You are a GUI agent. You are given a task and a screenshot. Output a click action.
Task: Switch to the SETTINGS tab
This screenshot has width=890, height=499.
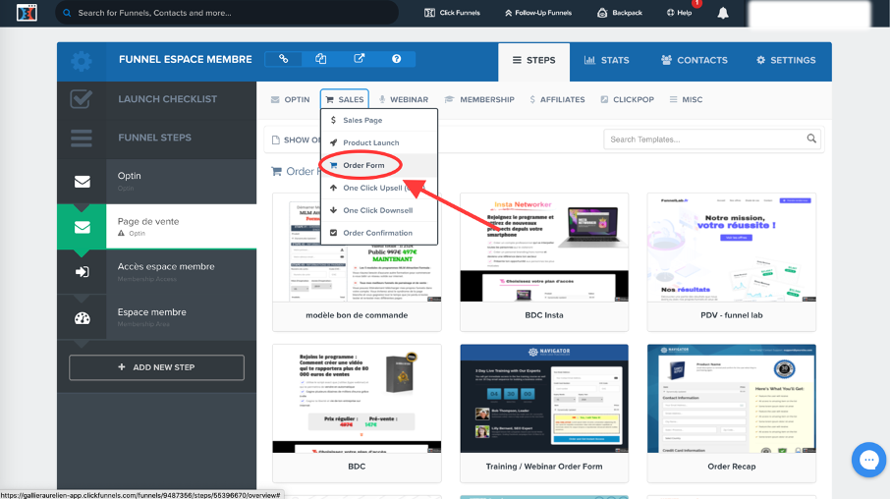(x=786, y=60)
